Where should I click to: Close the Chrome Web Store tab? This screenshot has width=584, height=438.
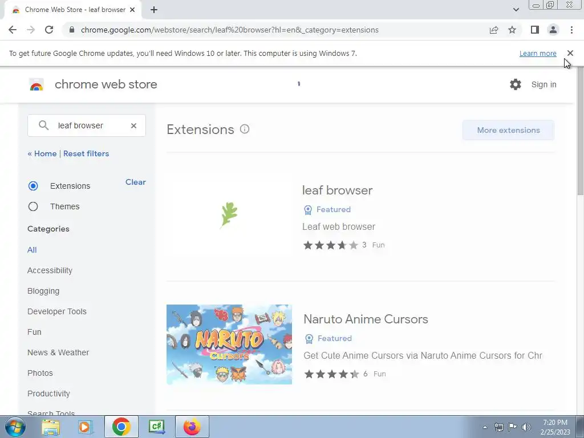click(x=132, y=10)
